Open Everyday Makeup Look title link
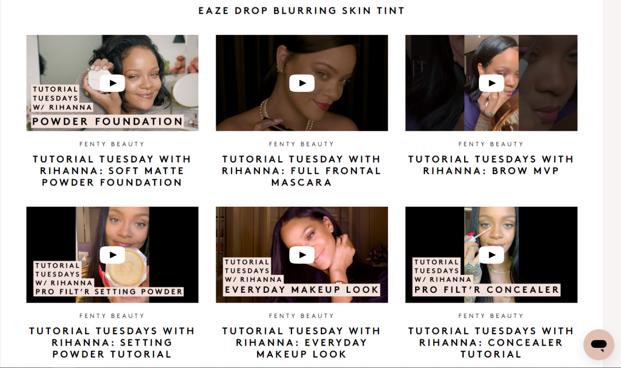This screenshot has height=368, width=621. [301, 342]
